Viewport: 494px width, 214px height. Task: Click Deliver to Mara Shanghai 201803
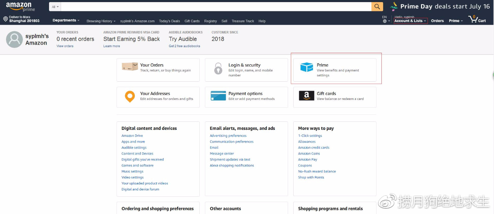pos(22,19)
